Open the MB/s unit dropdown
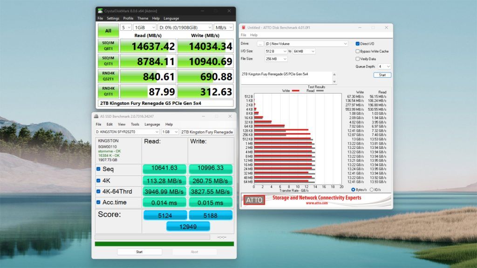477x268 pixels. [x=224, y=27]
